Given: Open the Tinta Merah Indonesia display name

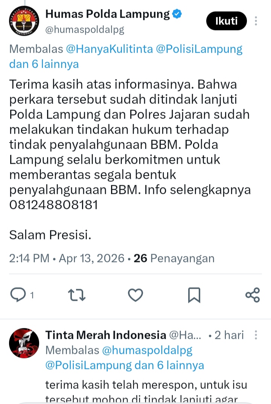Looking at the screenshot, I should click(x=106, y=335).
